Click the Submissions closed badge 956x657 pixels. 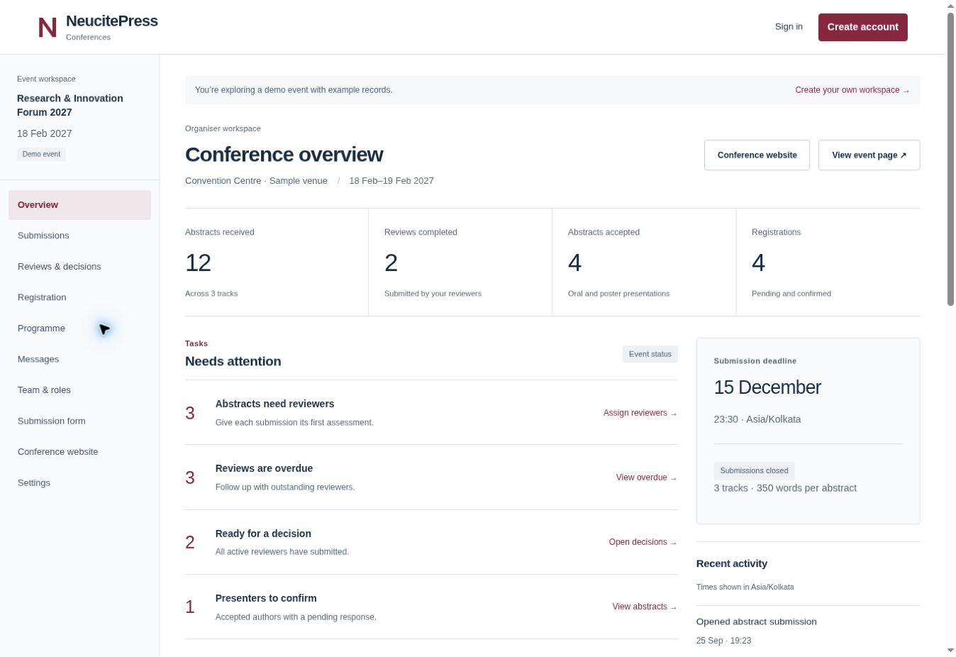point(754,470)
